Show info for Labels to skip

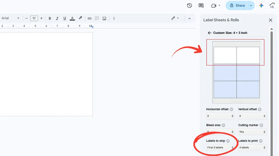coord(228,141)
